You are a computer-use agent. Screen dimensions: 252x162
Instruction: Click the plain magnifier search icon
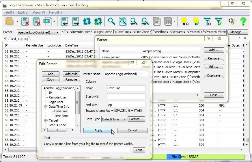pyautogui.click(x=111, y=21)
